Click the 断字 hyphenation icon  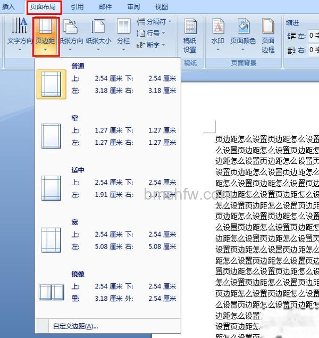pos(140,45)
